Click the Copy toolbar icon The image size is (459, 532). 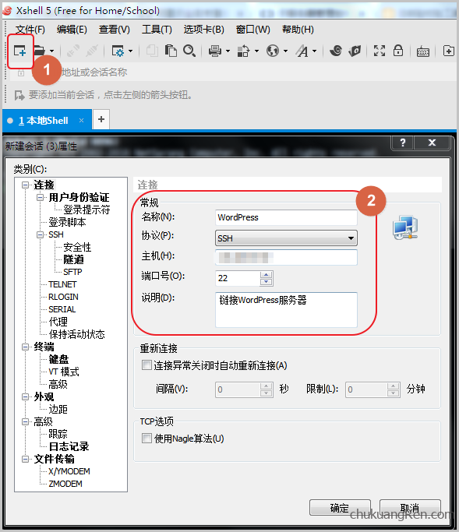(152, 51)
